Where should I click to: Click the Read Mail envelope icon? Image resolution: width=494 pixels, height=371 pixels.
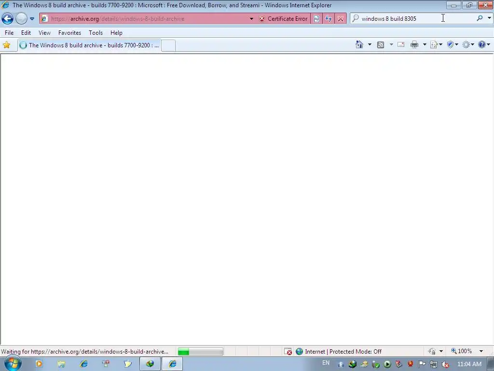[401, 44]
